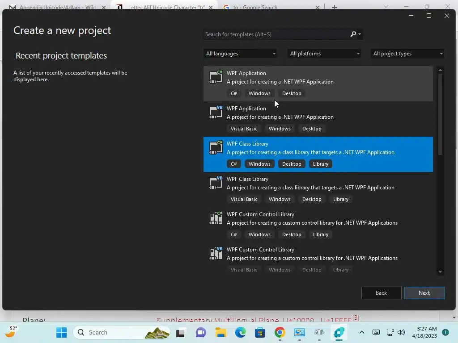Open the All languages filter dropdown
Screen dimensions: 458x343
tap(240, 54)
